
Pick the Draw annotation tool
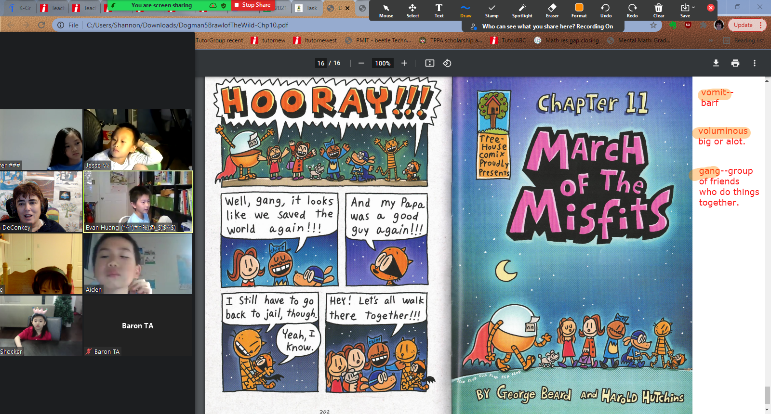click(x=465, y=10)
